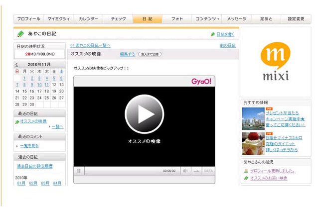Click the 日記を書く link
This screenshot has width=319, height=212.
pos(225,34)
